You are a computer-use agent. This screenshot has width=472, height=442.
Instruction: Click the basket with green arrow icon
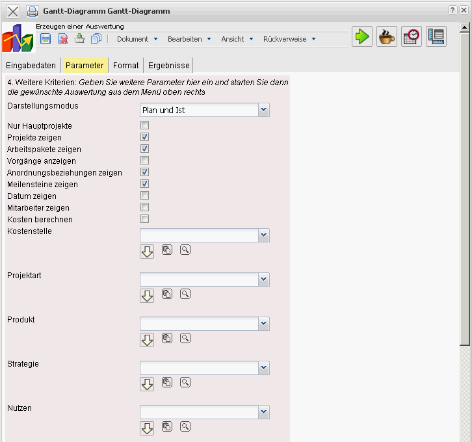point(79,38)
